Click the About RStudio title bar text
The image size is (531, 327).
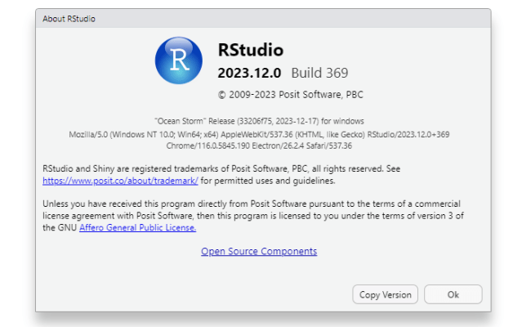tap(69, 19)
